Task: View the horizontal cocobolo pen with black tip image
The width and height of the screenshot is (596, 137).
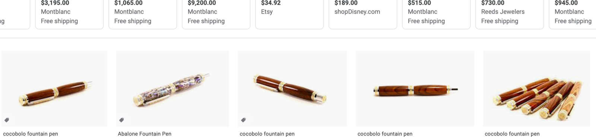Action: pos(415,89)
